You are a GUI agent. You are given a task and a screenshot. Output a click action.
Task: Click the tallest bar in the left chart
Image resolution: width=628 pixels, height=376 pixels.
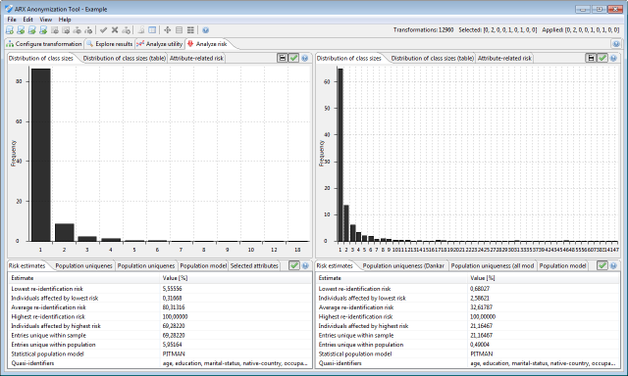(x=41, y=155)
